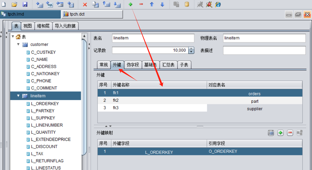Click the 记录数 value field
312x170 pixels.
click(x=150, y=50)
